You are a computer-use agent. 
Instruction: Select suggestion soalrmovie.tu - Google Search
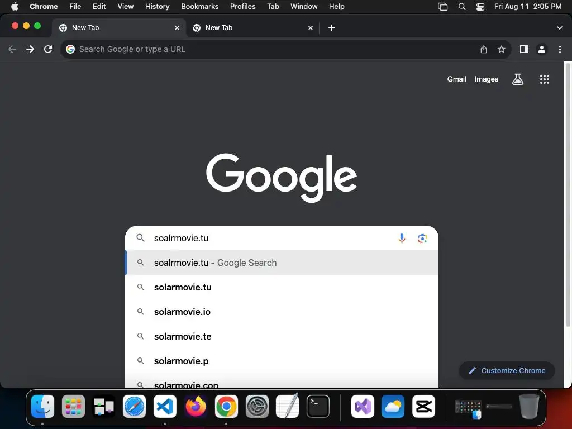pos(282,263)
